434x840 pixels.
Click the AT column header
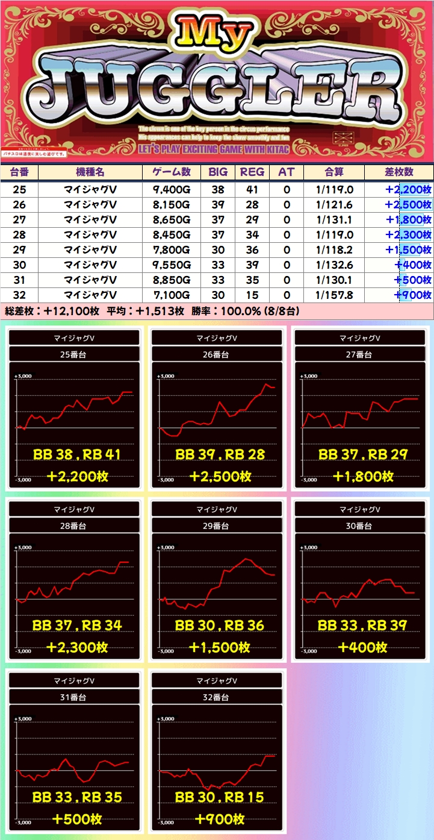coord(287,172)
